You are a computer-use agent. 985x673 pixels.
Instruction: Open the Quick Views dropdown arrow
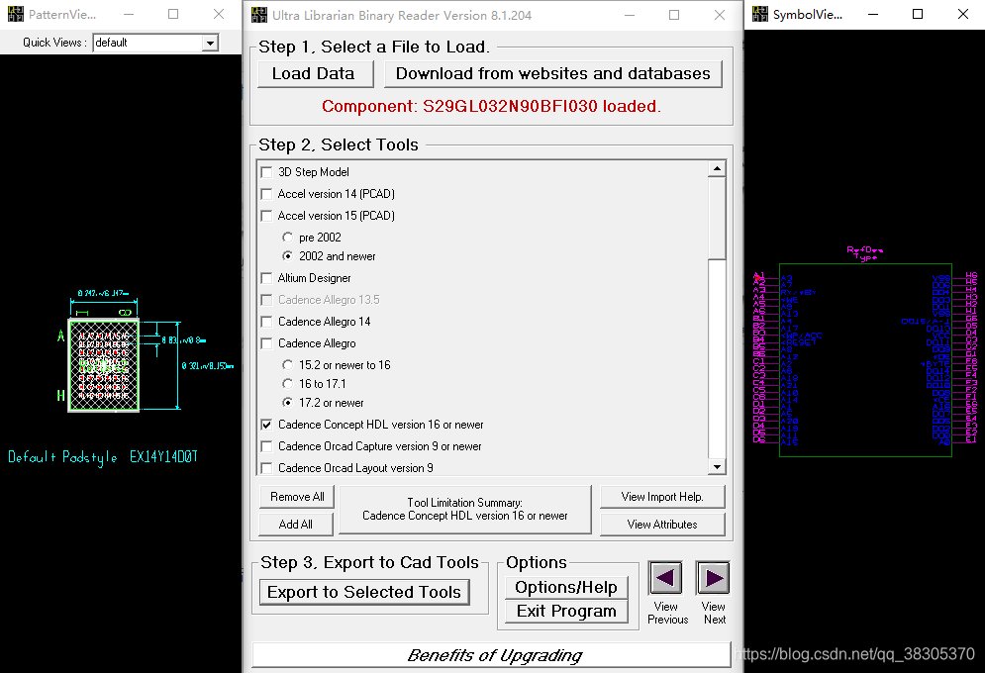point(211,43)
